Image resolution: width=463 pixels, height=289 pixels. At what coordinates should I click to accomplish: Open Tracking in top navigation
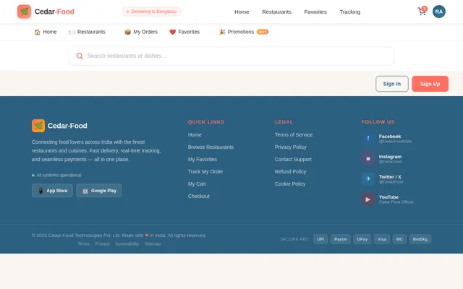[350, 12]
